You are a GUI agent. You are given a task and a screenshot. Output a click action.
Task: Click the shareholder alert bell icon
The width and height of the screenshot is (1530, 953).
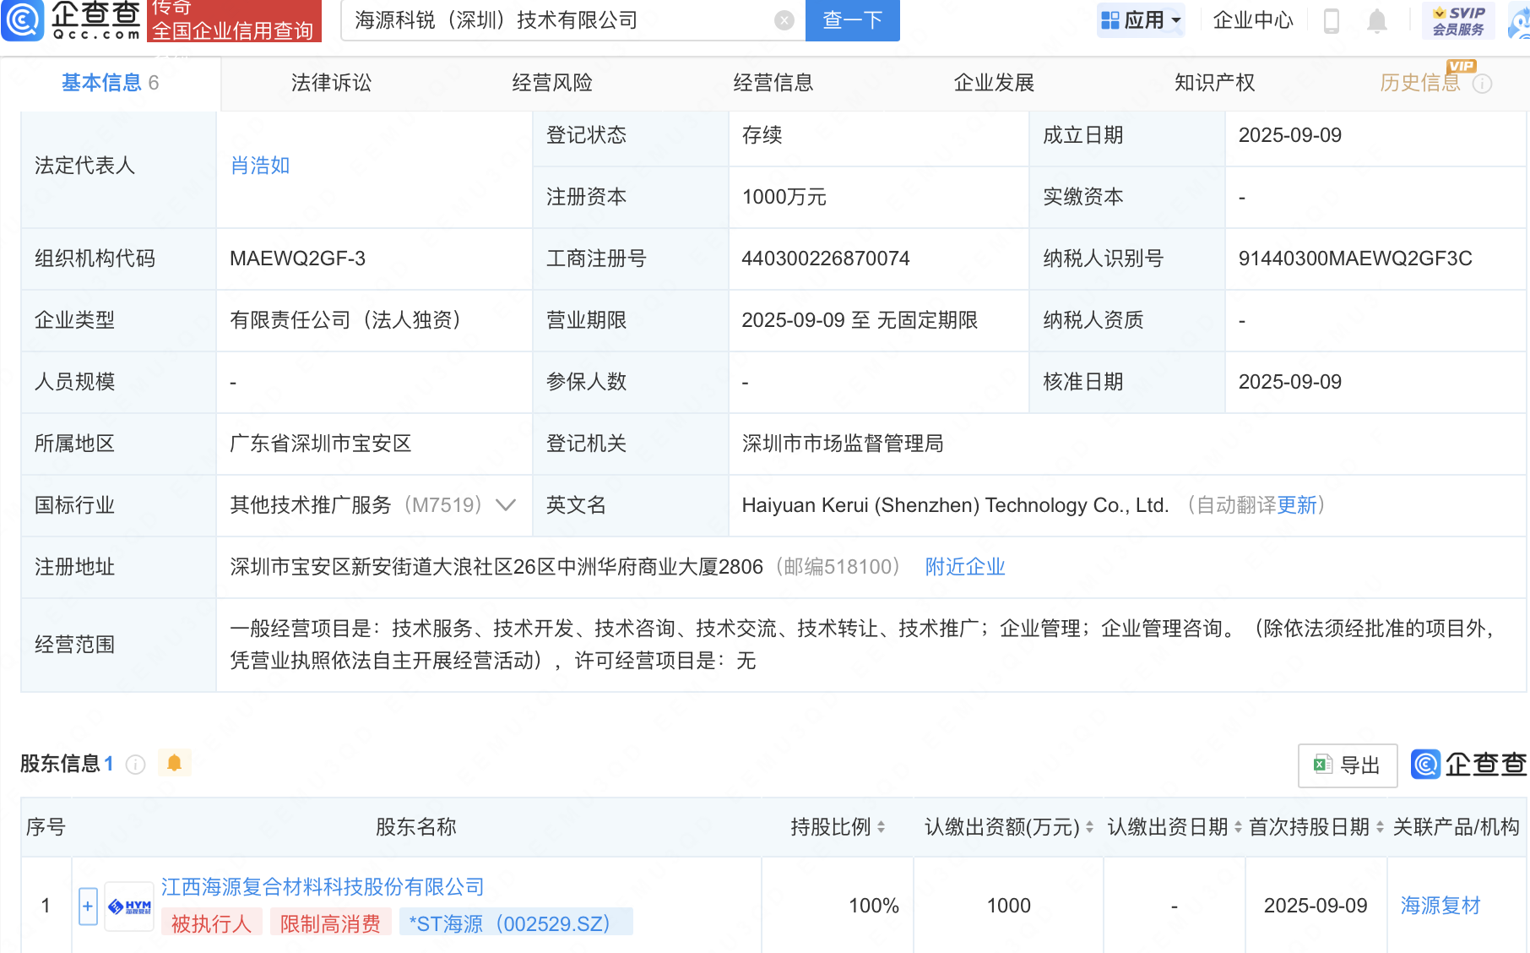pyautogui.click(x=174, y=763)
